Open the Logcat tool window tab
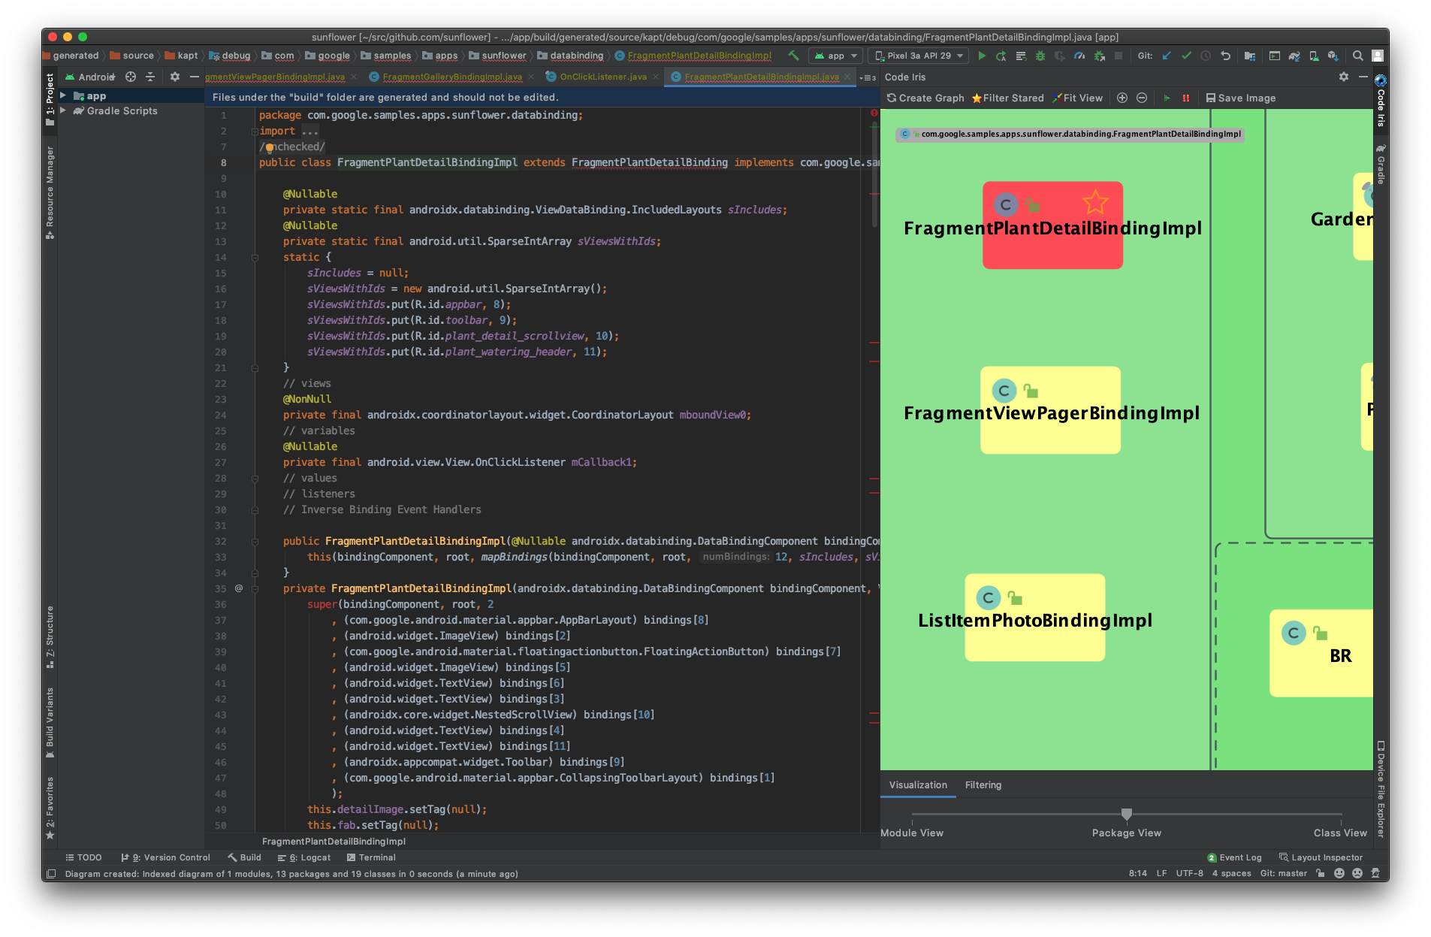 coord(303,857)
